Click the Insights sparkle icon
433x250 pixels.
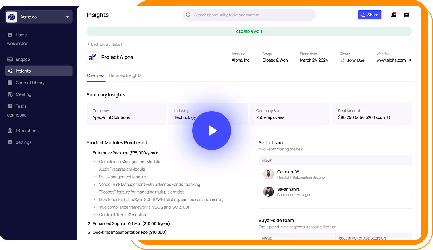click(10, 71)
